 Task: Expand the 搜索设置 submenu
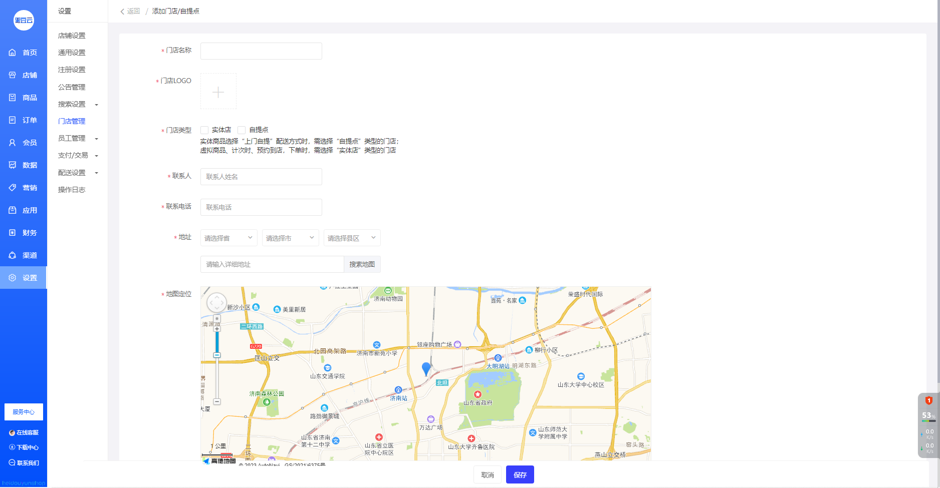(x=78, y=104)
